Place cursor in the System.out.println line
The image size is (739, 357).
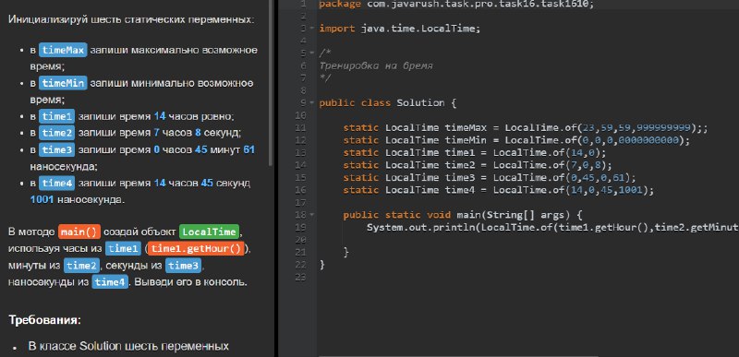tap(552, 228)
